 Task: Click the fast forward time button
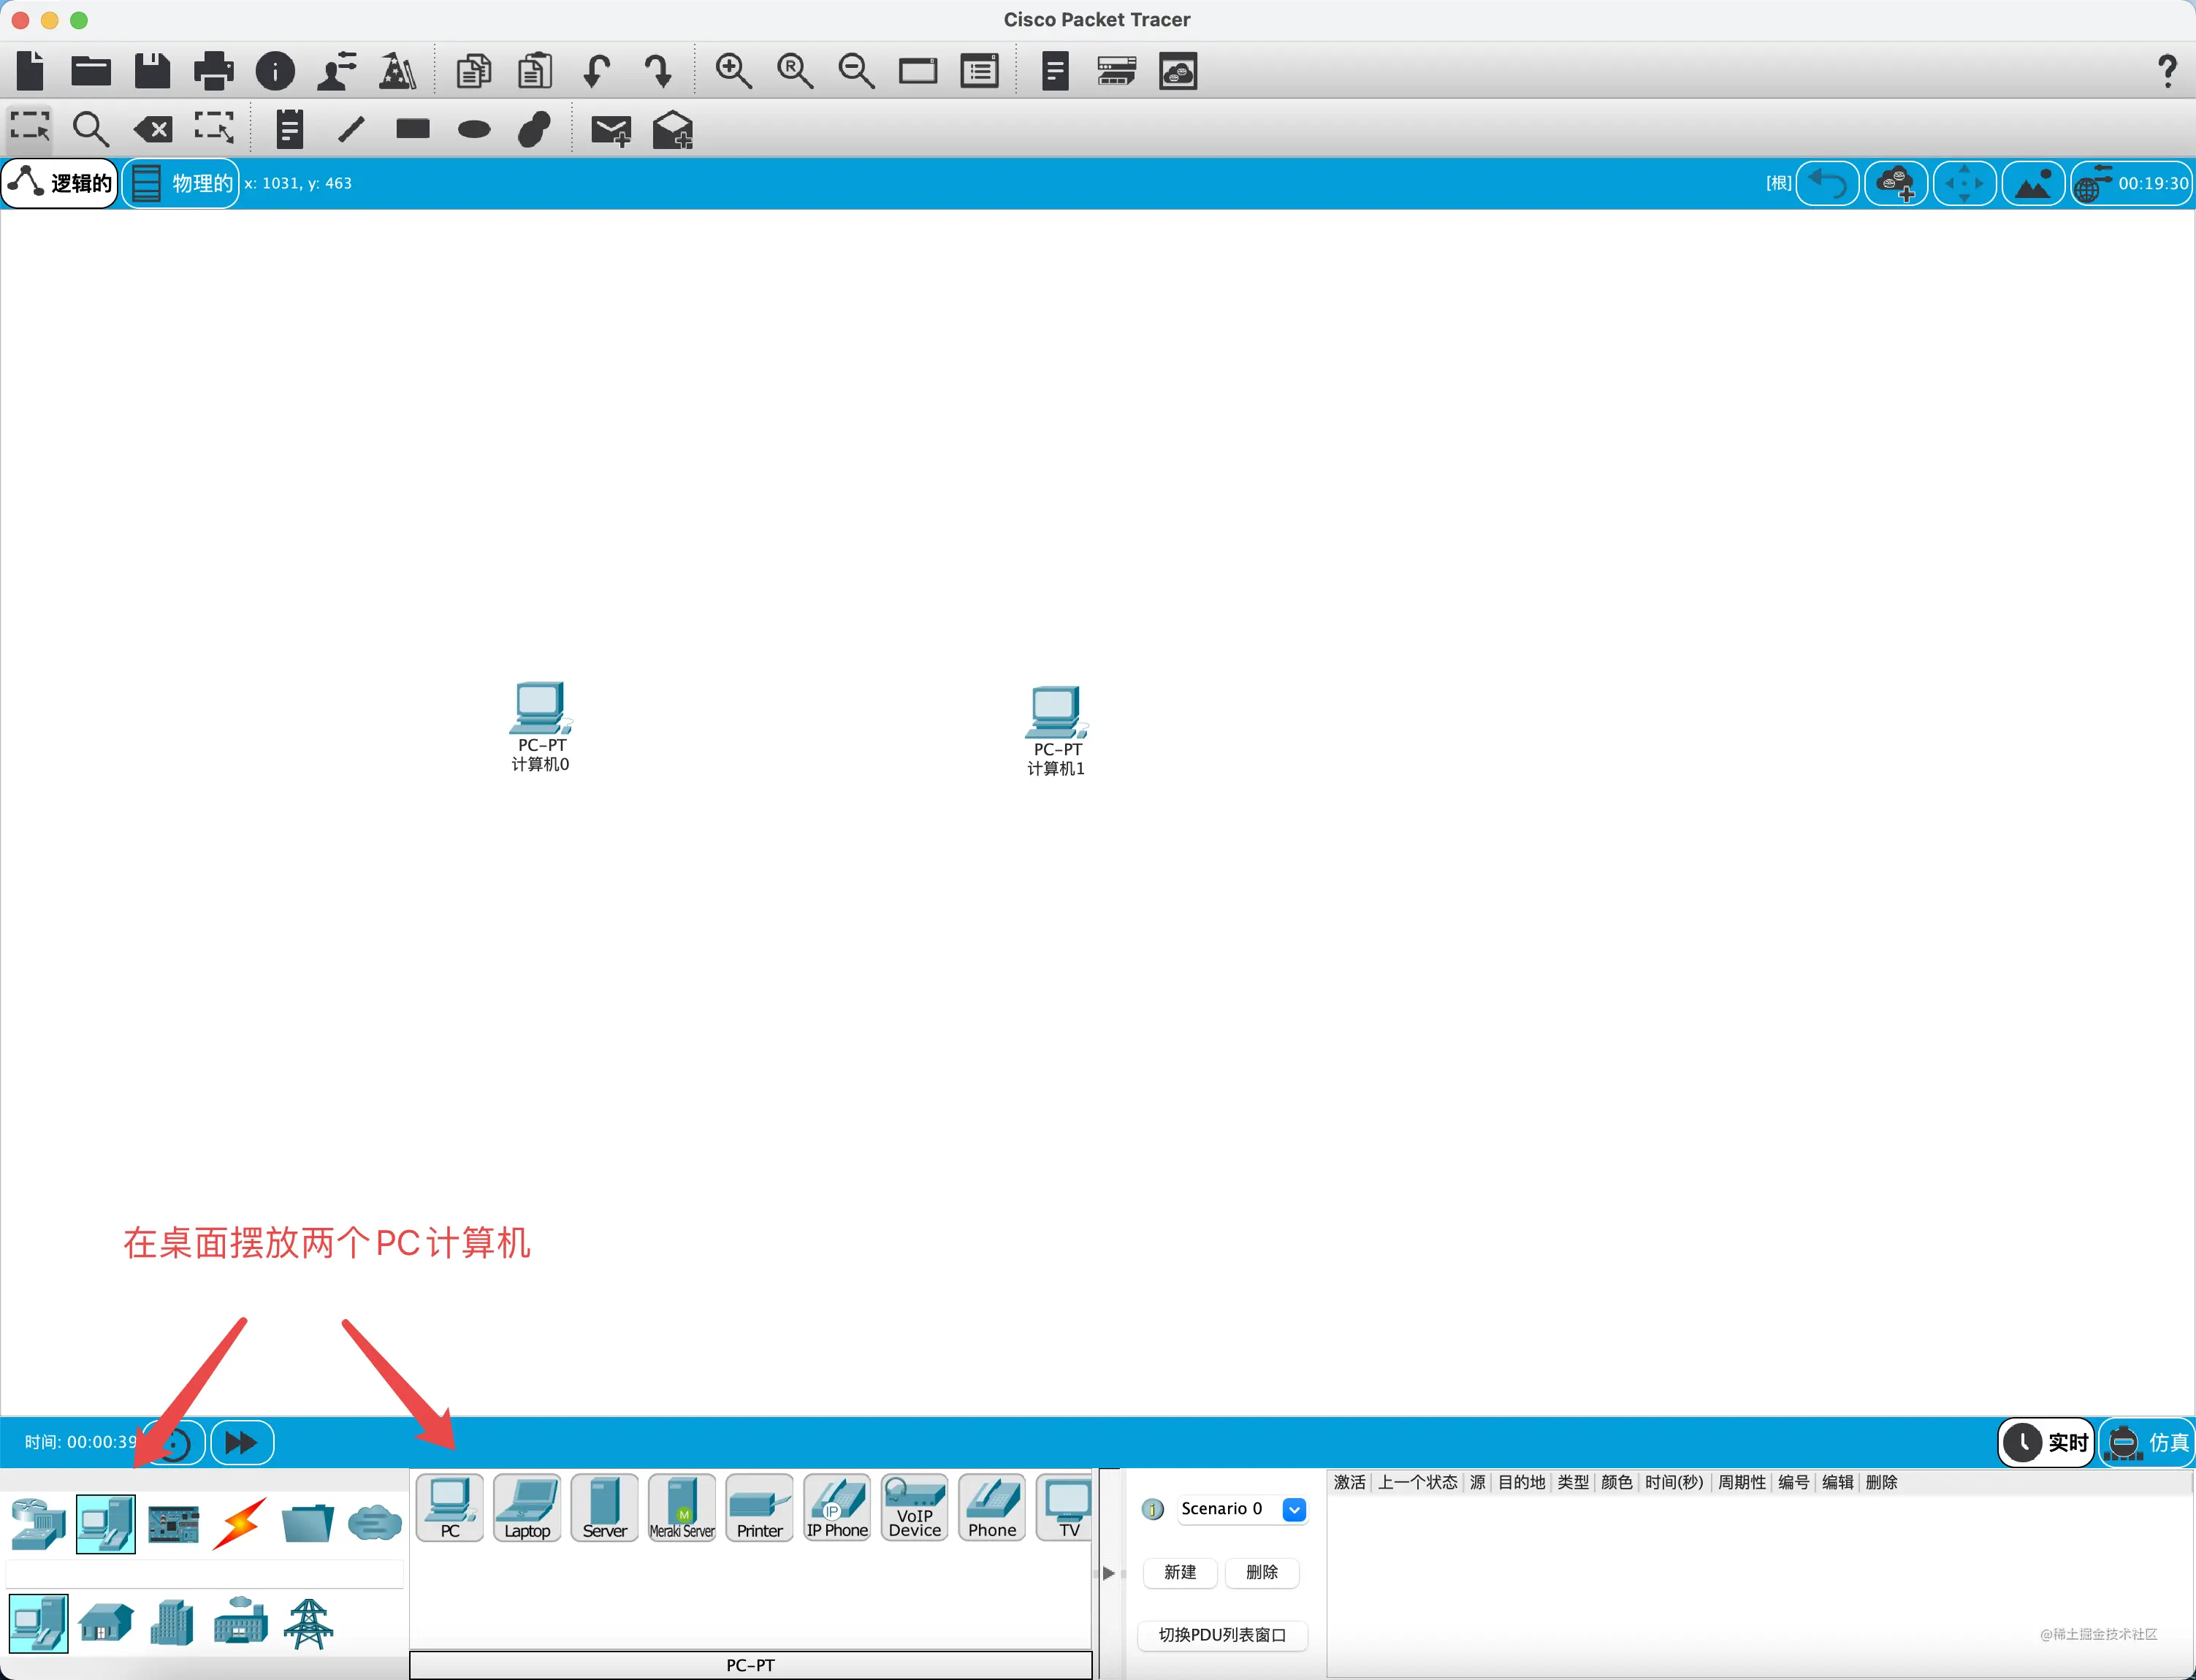(x=241, y=1442)
